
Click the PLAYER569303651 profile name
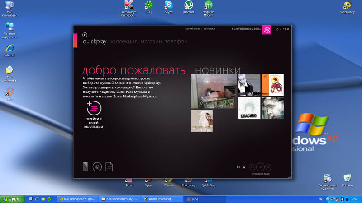(246, 29)
